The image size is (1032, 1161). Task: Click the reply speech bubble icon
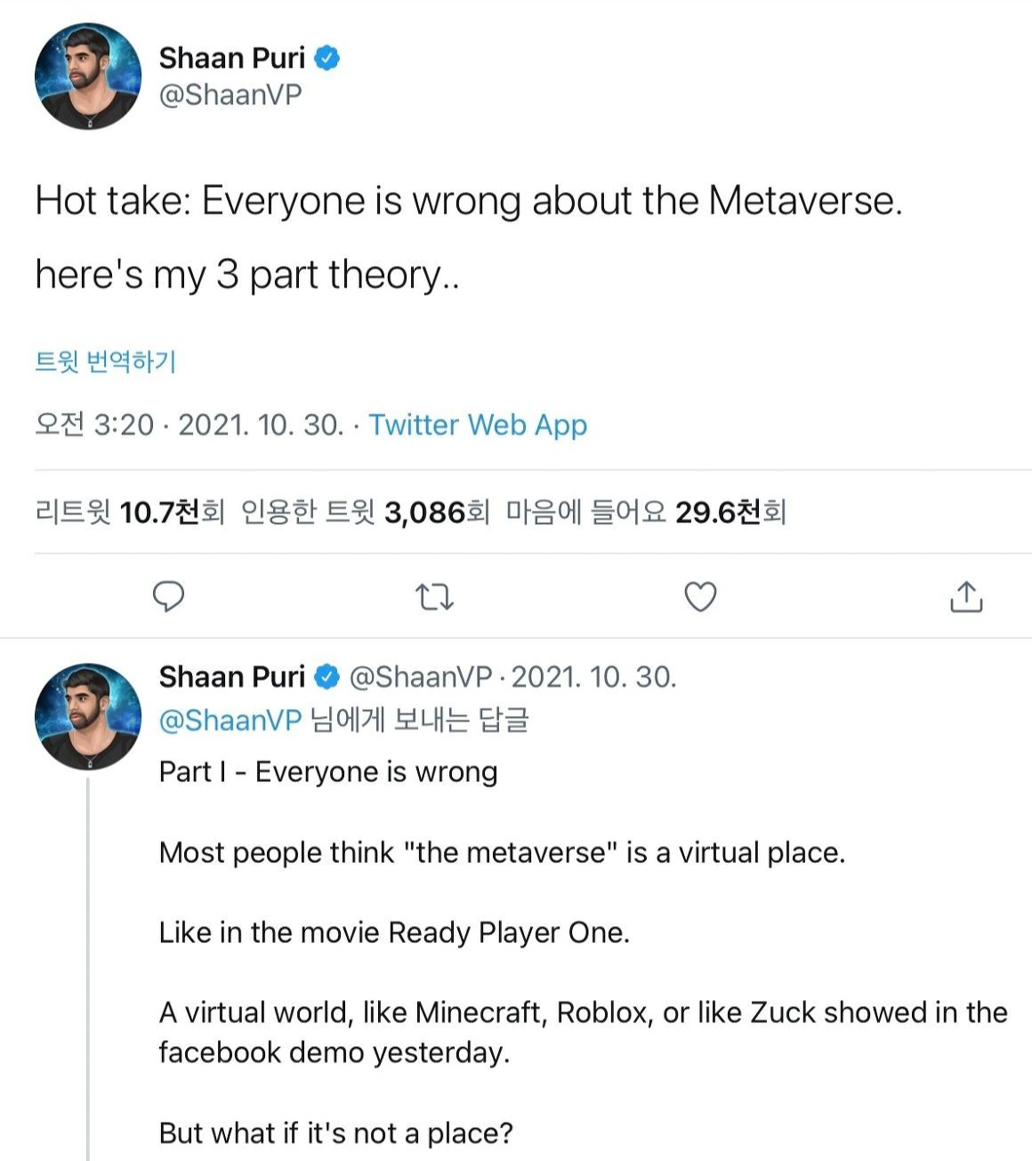click(x=168, y=596)
